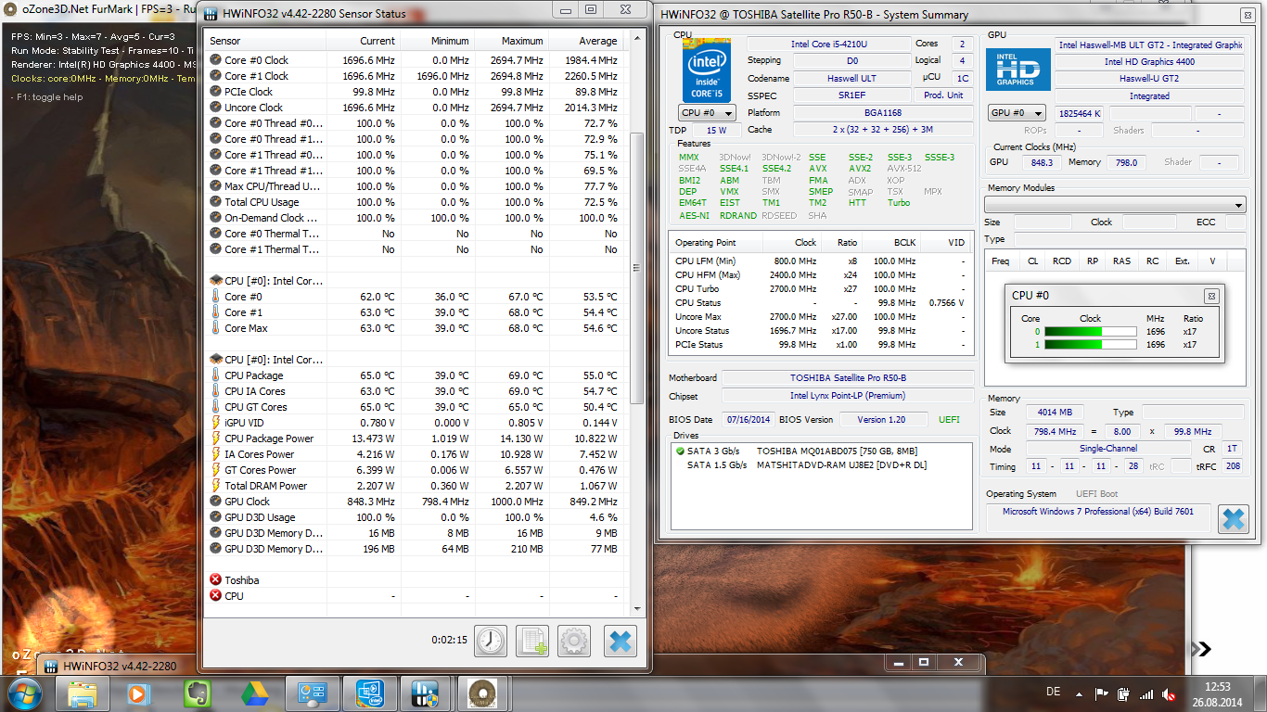1267x712 pixels.
Task: Click the clock icon beside PCIe Clock
Action: [x=216, y=92]
